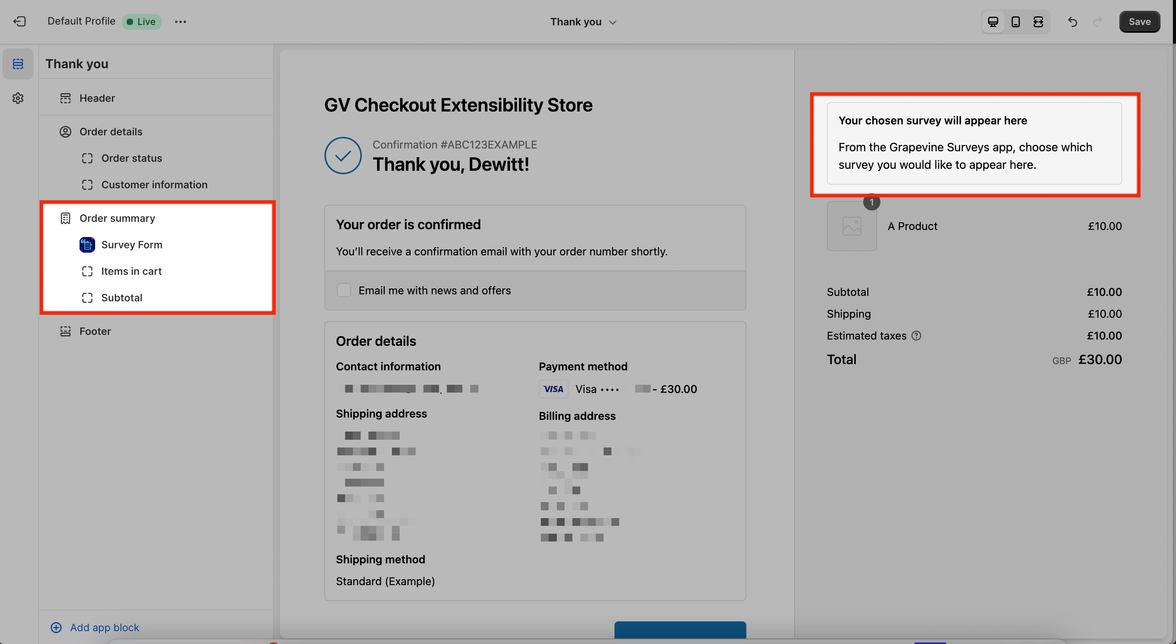Collapse the Order summary section
The image size is (1176, 644).
[117, 218]
